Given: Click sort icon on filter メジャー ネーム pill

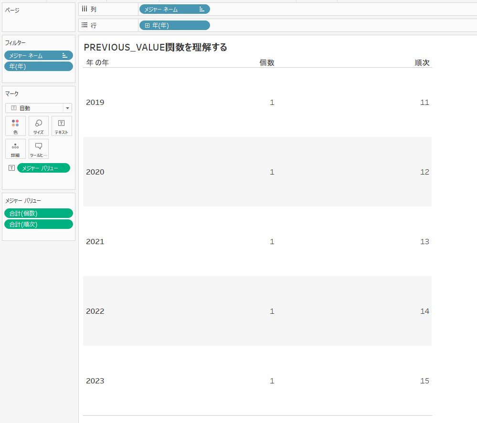Looking at the screenshot, I should (x=64, y=56).
